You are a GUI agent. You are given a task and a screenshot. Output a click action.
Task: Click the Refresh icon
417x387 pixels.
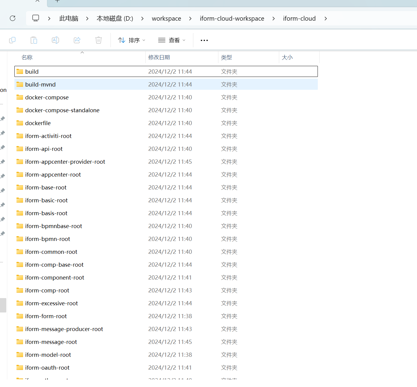click(13, 18)
